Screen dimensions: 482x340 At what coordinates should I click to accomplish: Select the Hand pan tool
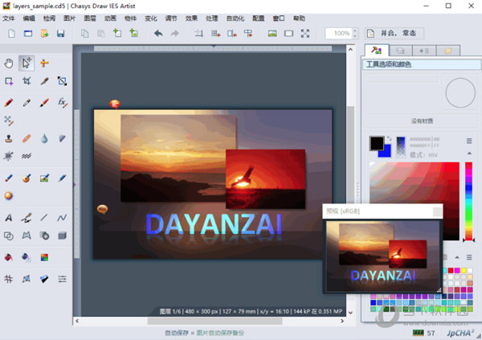pos(9,63)
